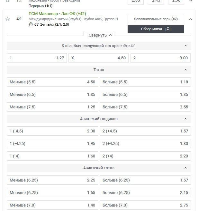198x211 pixels.
Task: Collapse the PSM Makassar match row chevron
Action: (x=191, y=19)
